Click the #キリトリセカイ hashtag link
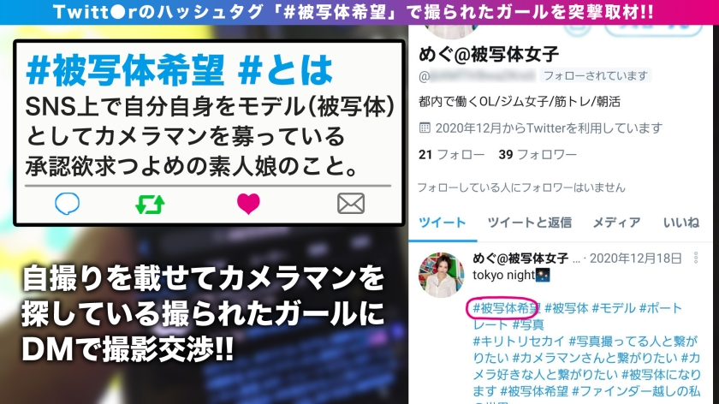The image size is (719, 404). coord(519,342)
